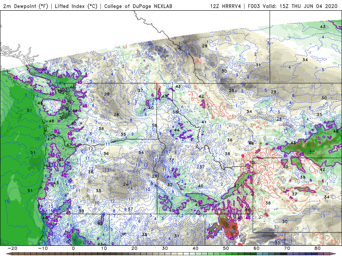The width and height of the screenshot is (342, 256).
Task: Click the black "33" dewpoint value on map
Action: tap(98, 191)
